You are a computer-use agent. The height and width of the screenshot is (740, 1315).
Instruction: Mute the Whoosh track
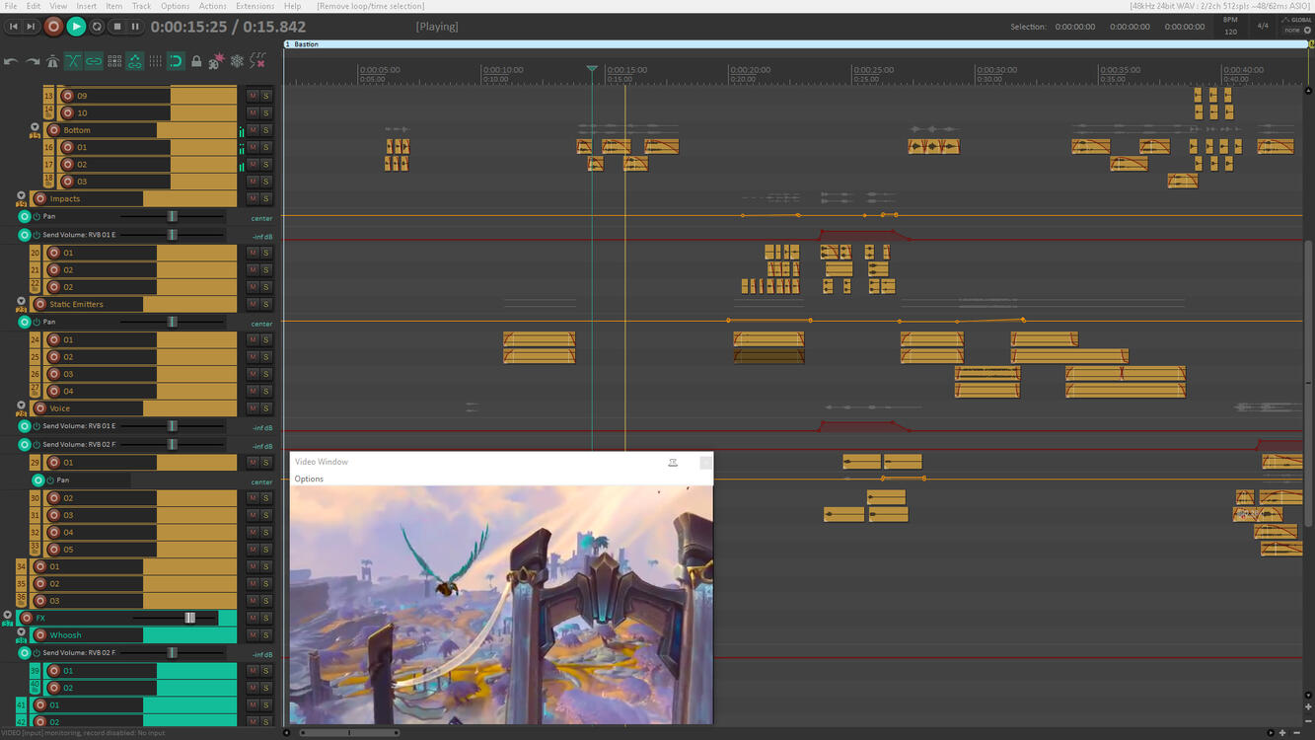coord(253,634)
